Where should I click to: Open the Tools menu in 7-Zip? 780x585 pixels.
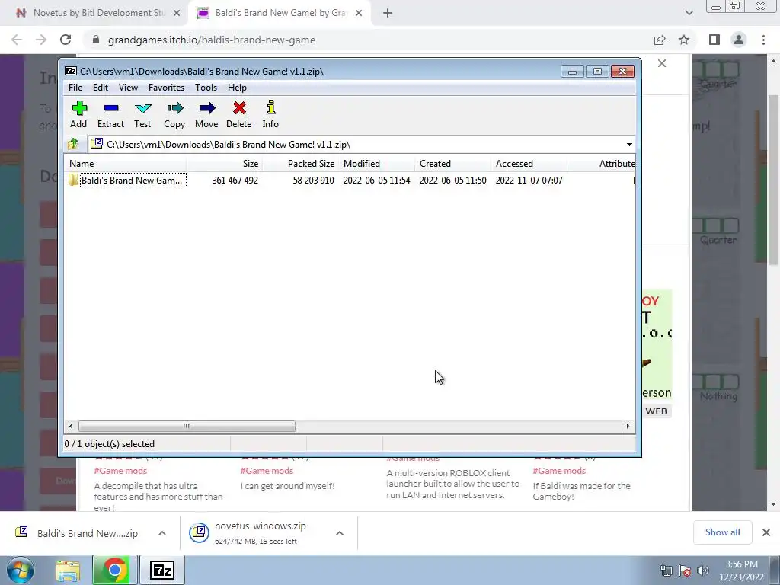click(x=206, y=88)
